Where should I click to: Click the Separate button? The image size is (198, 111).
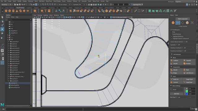(189, 60)
